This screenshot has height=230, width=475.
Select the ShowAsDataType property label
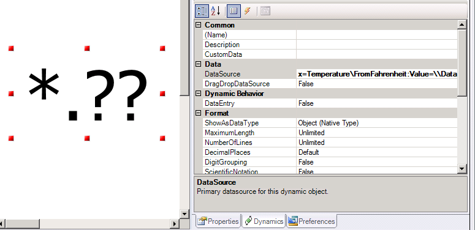click(232, 123)
